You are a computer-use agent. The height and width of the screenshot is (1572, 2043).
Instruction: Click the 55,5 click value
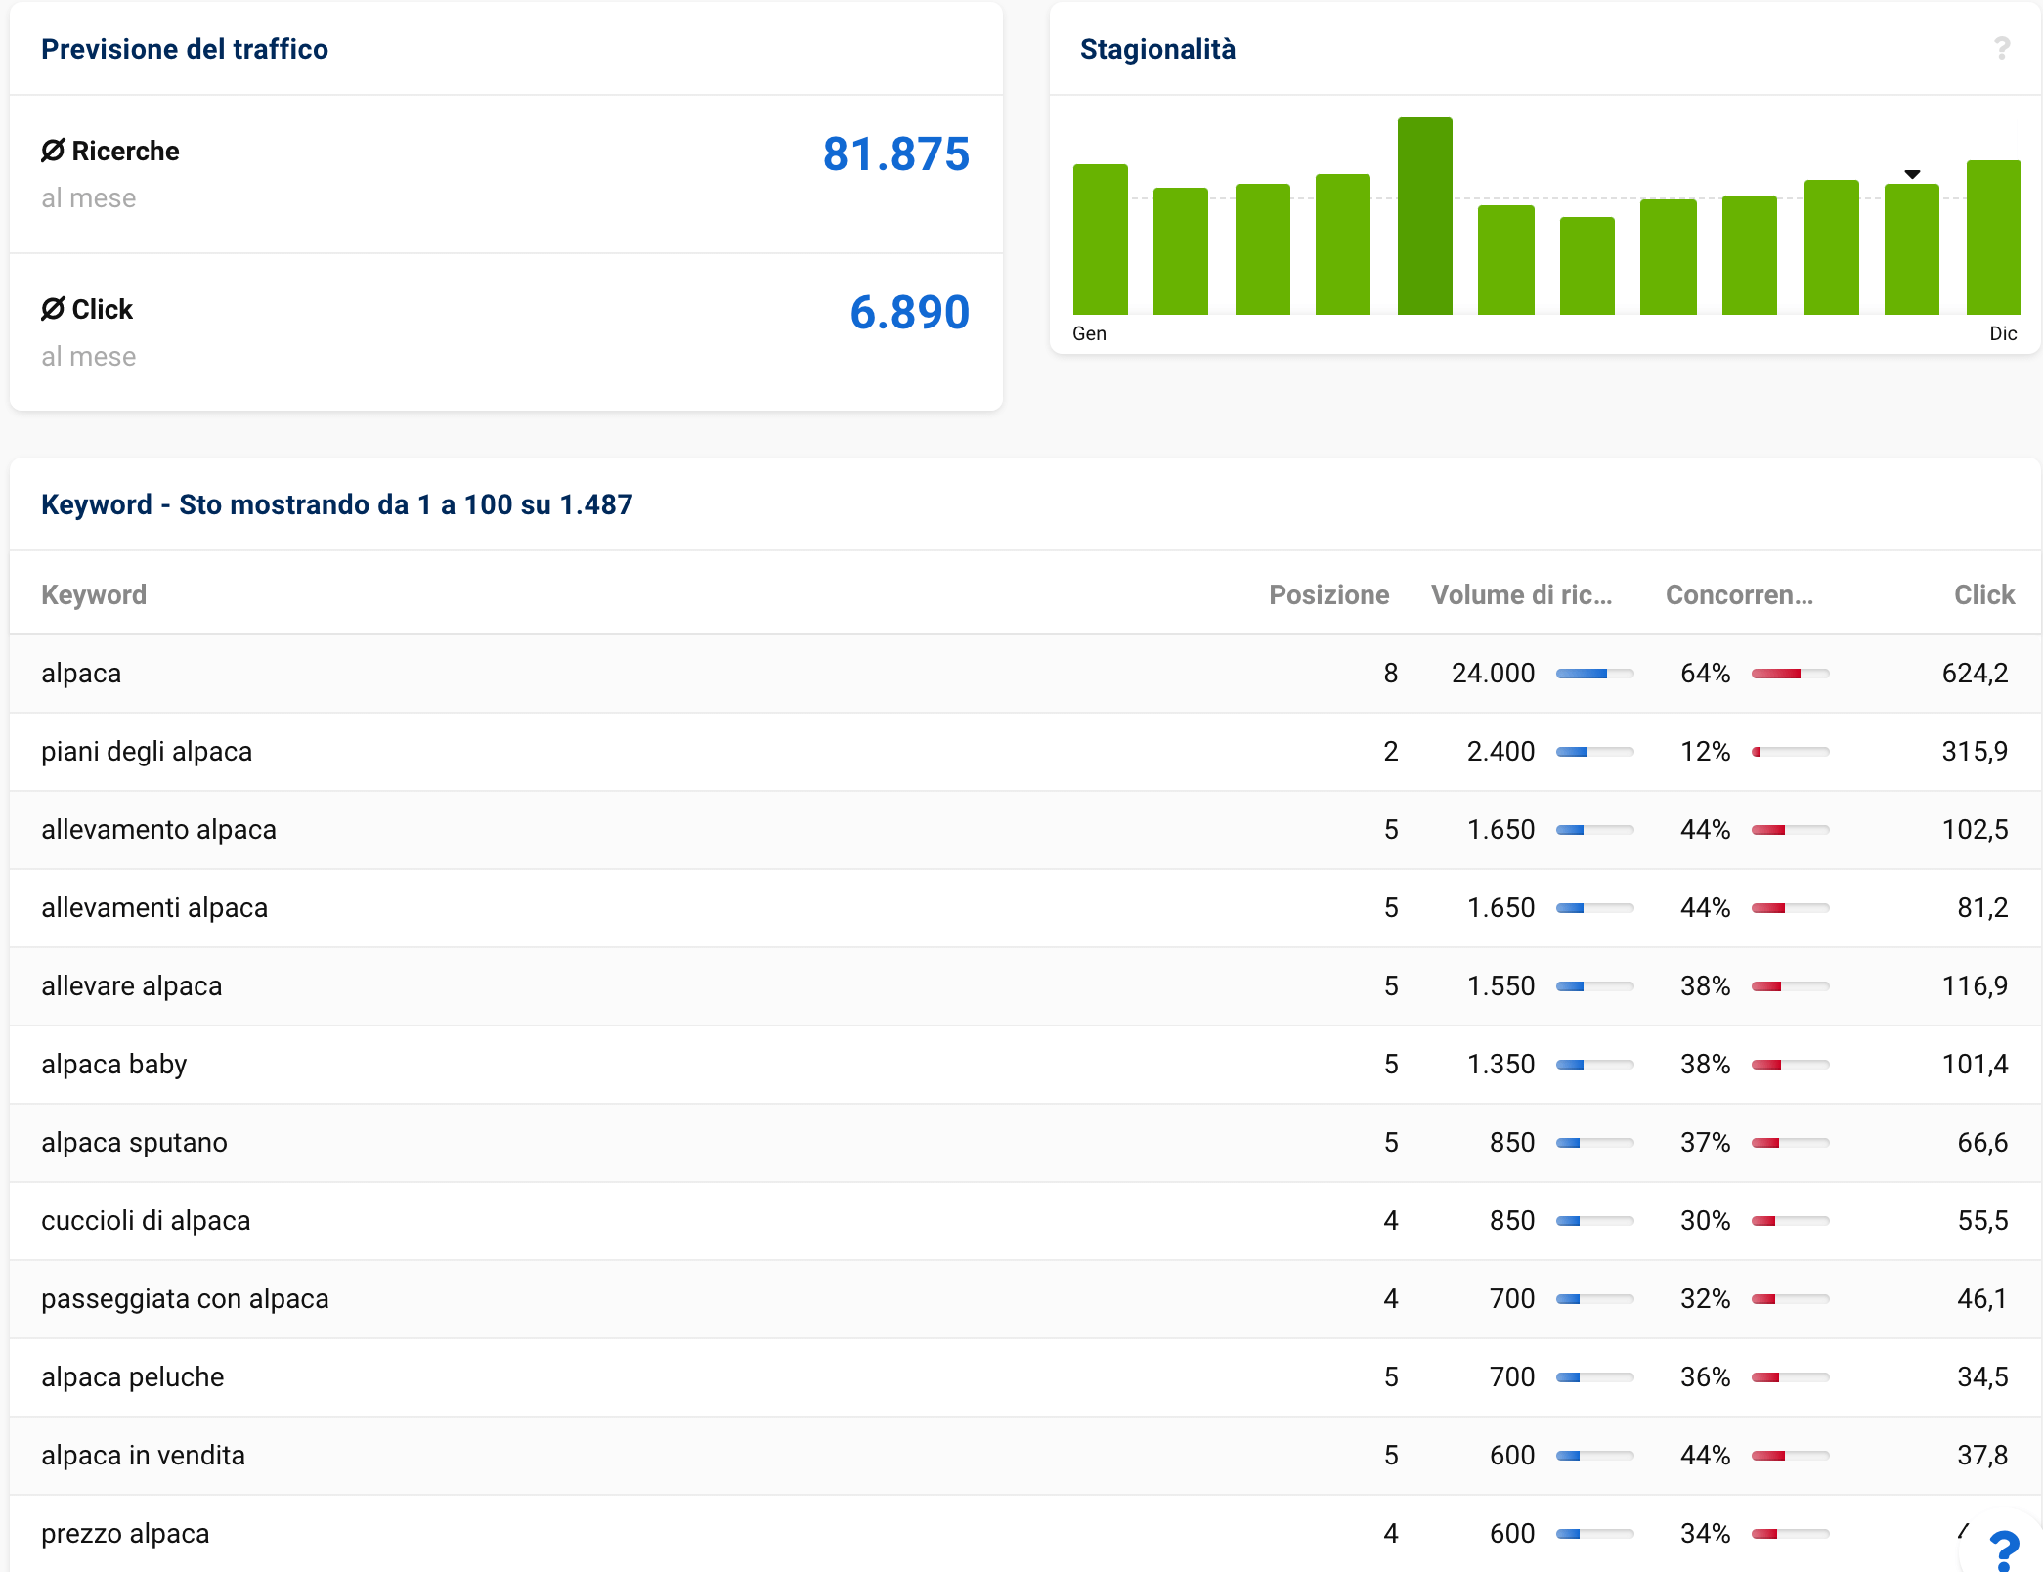pos(1982,1221)
